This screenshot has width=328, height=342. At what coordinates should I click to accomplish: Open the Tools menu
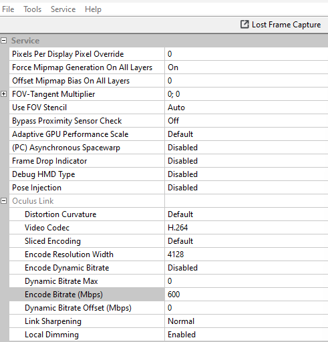(x=33, y=9)
